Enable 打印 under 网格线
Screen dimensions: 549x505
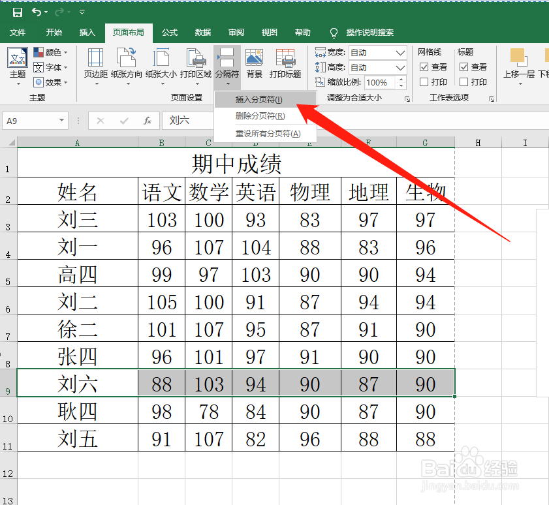[423, 80]
